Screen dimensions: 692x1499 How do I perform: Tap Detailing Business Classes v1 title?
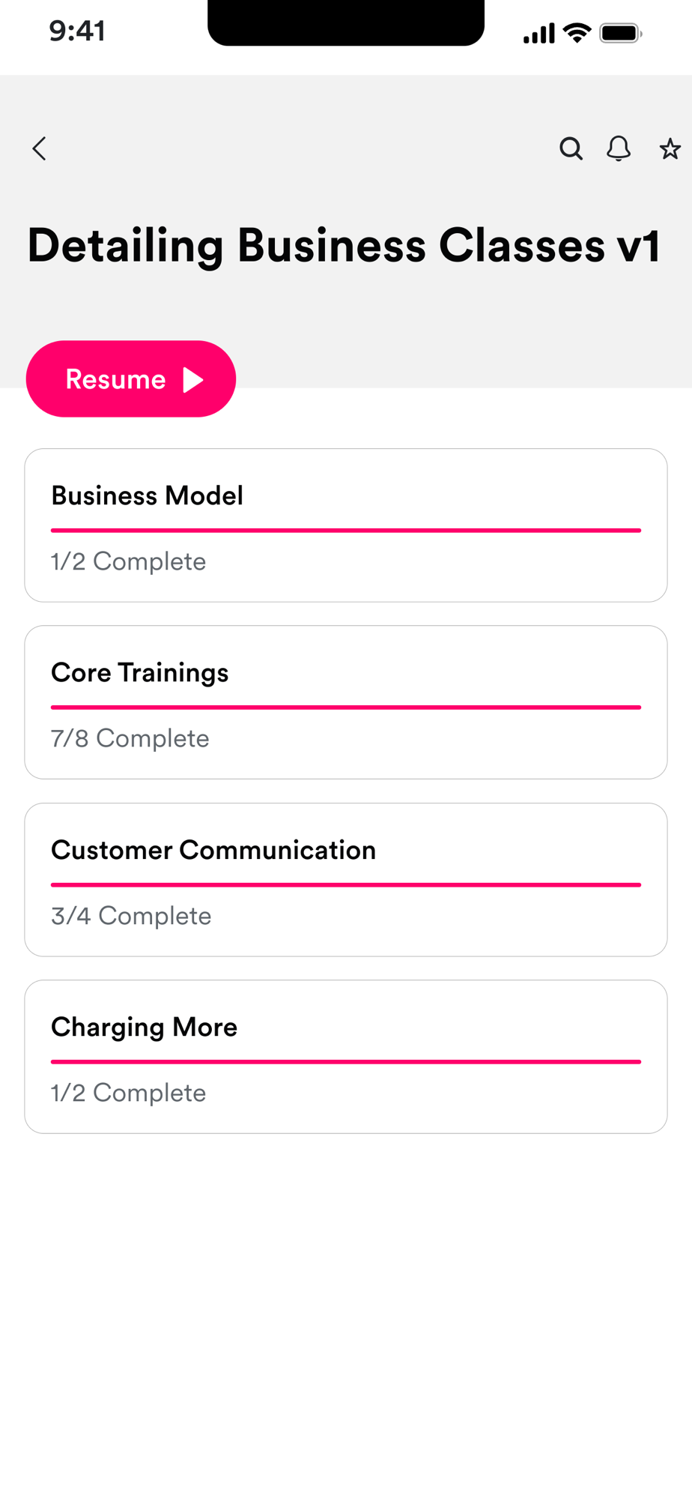pos(344,245)
